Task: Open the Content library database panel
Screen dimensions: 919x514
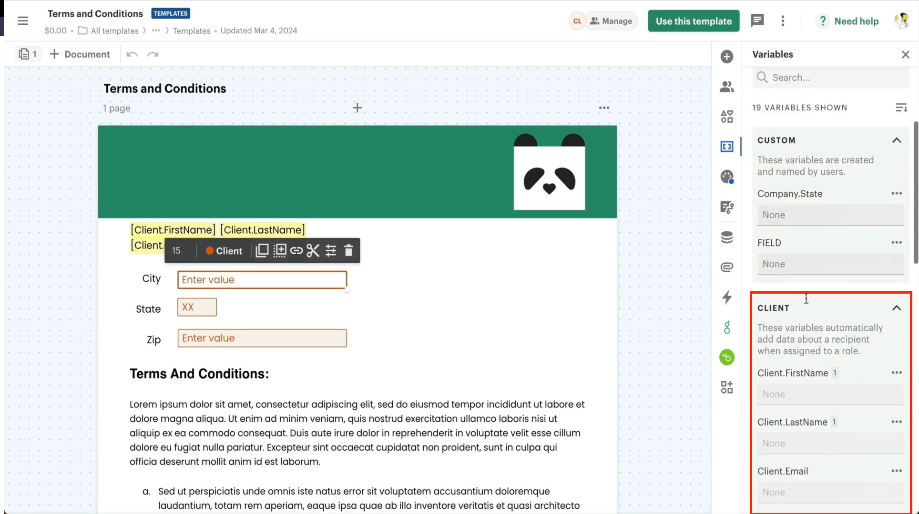Action: [x=727, y=237]
